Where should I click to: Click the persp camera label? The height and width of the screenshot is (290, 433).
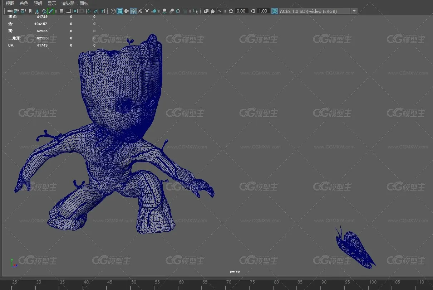[x=235, y=271]
